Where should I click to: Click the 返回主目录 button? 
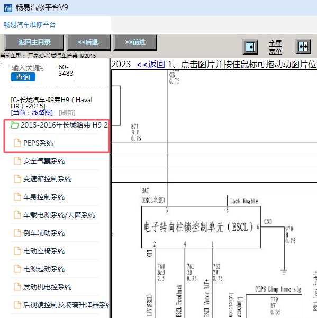34,42
